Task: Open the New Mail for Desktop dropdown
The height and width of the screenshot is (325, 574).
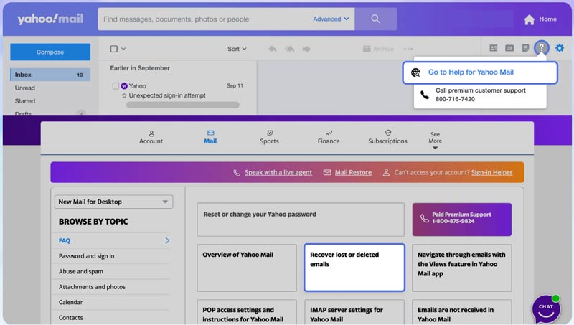Action: coord(114,202)
